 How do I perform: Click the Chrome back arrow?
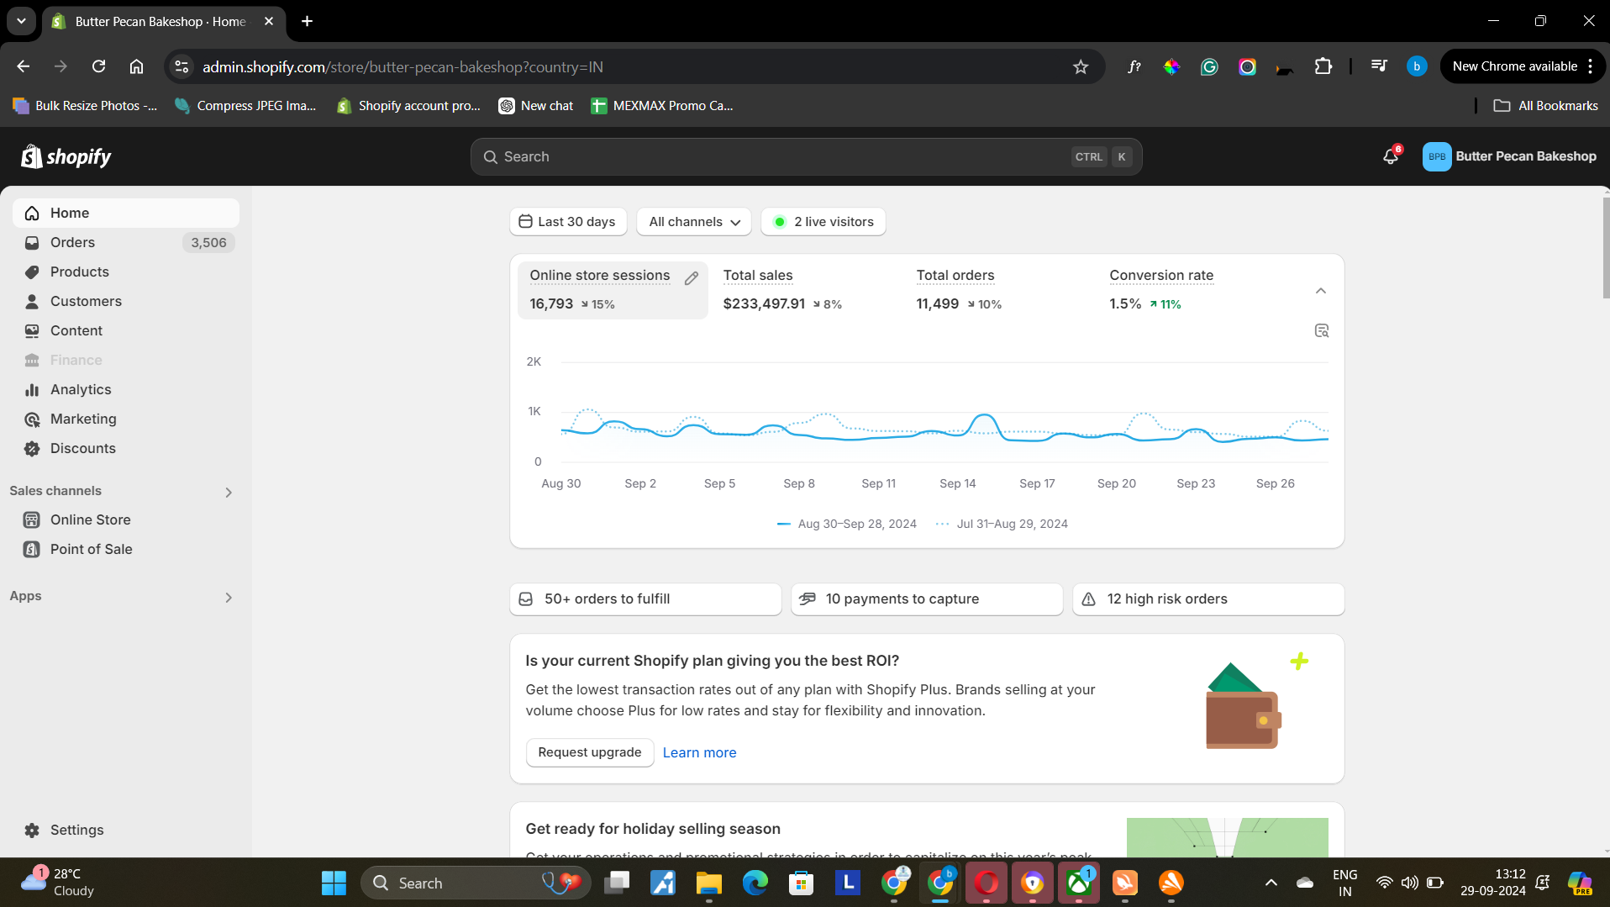pyautogui.click(x=24, y=66)
